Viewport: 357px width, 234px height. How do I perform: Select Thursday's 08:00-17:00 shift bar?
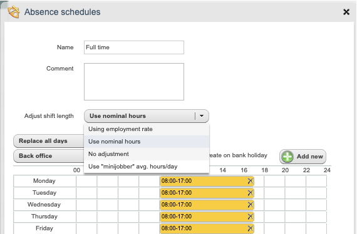coord(207,217)
